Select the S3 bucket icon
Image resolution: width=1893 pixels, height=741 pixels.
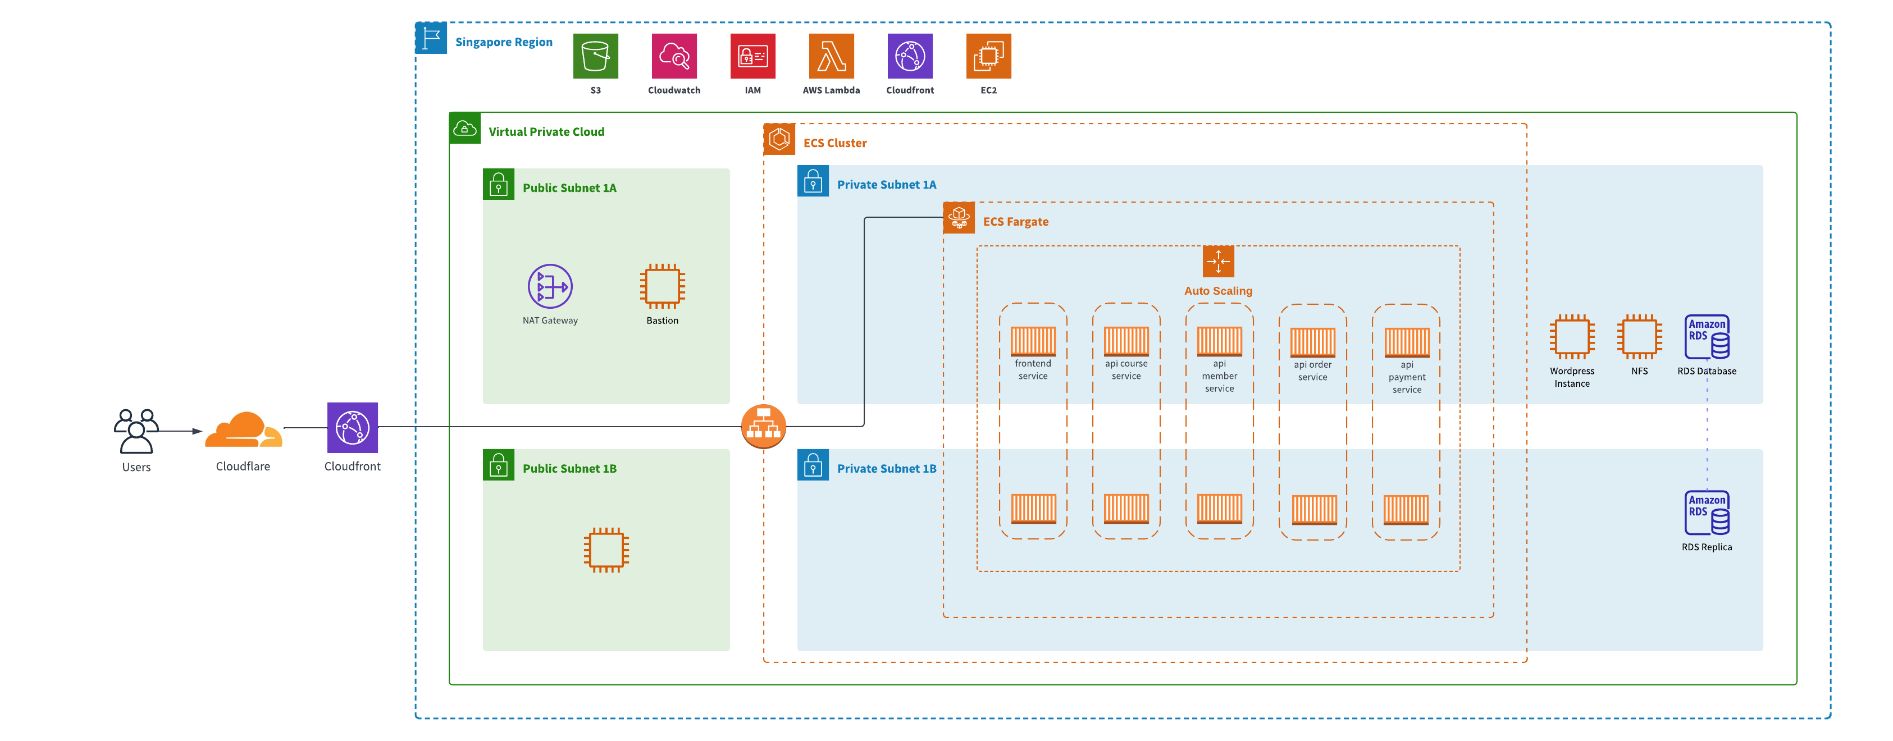tap(595, 57)
